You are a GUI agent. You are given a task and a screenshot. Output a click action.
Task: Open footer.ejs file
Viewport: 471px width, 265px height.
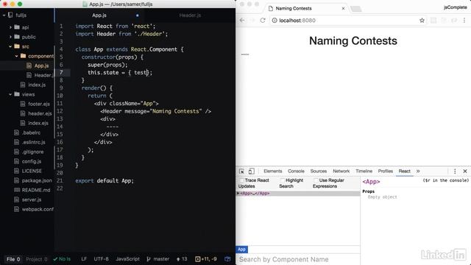click(x=39, y=104)
